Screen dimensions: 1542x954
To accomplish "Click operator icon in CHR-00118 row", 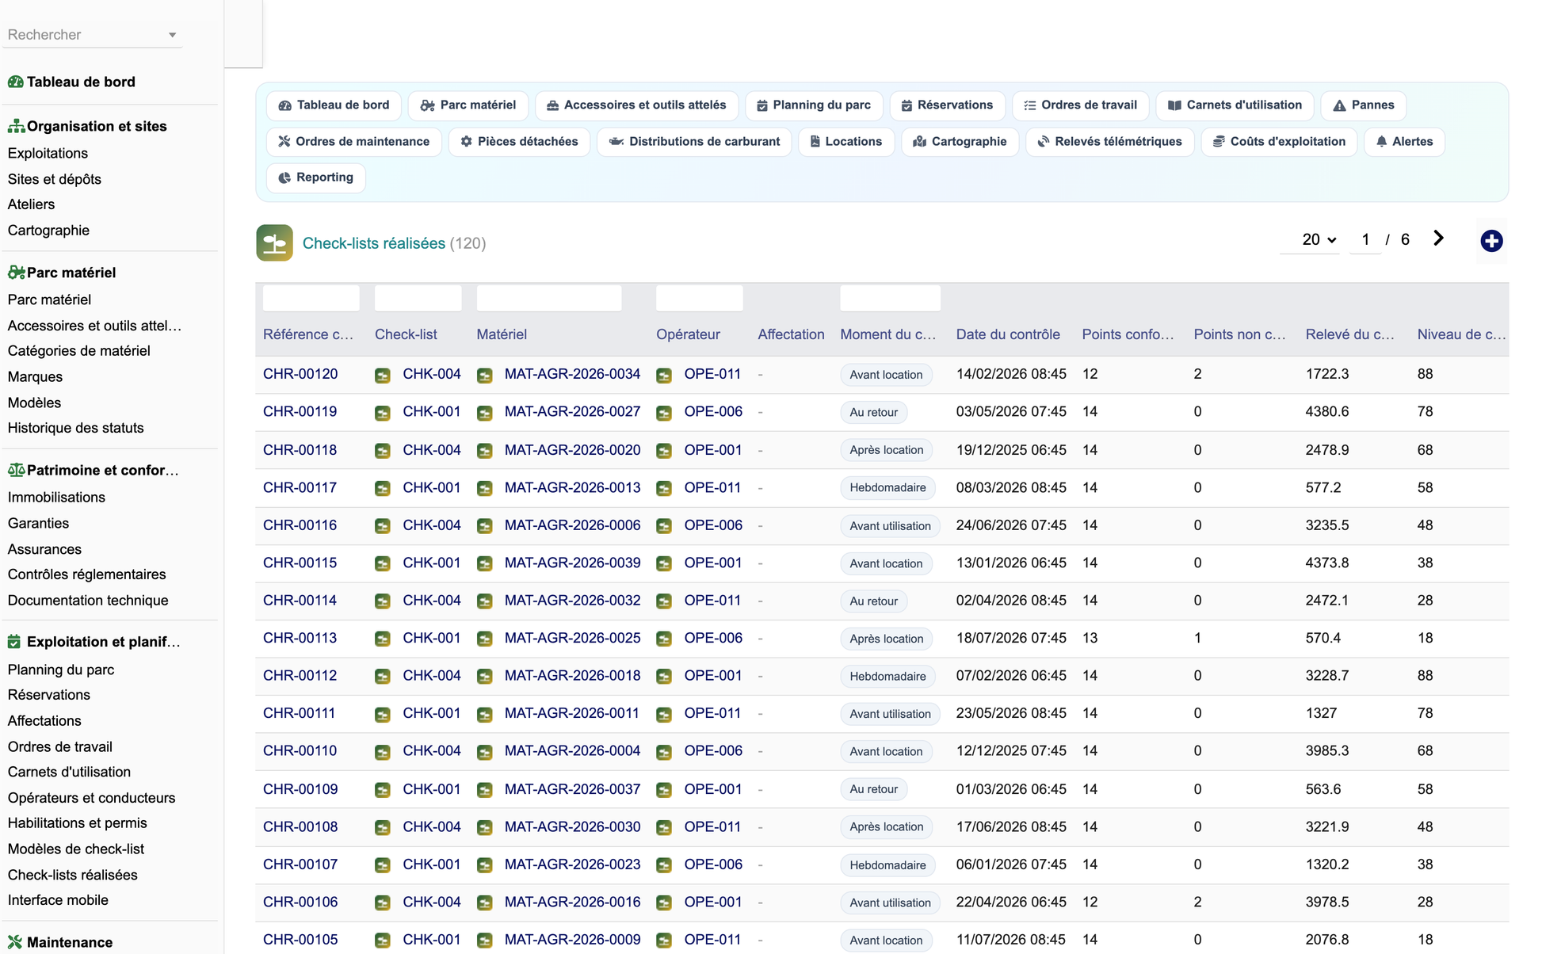I will coord(664,451).
